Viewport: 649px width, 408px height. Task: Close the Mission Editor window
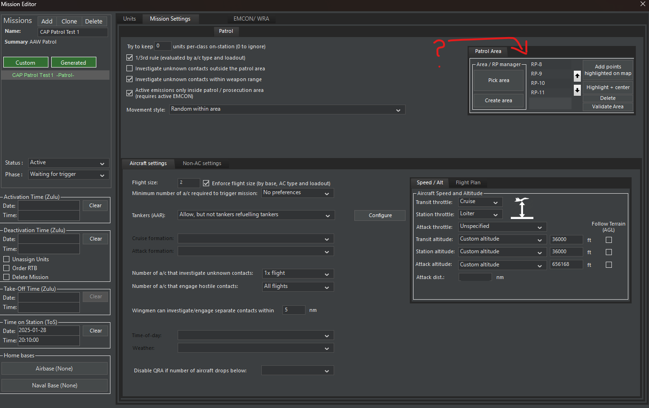click(642, 4)
